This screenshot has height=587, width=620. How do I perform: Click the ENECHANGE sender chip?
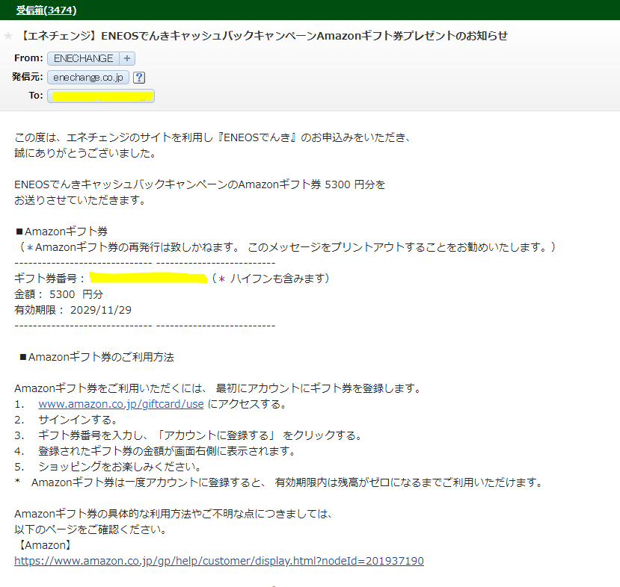[84, 58]
